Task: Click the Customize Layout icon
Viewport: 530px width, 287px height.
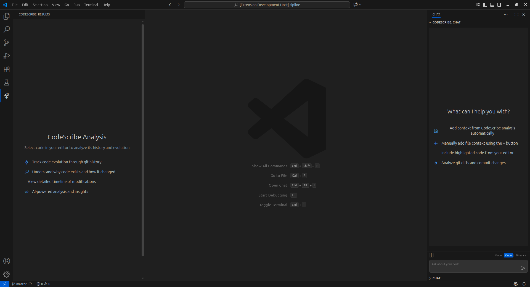Action: click(x=478, y=5)
